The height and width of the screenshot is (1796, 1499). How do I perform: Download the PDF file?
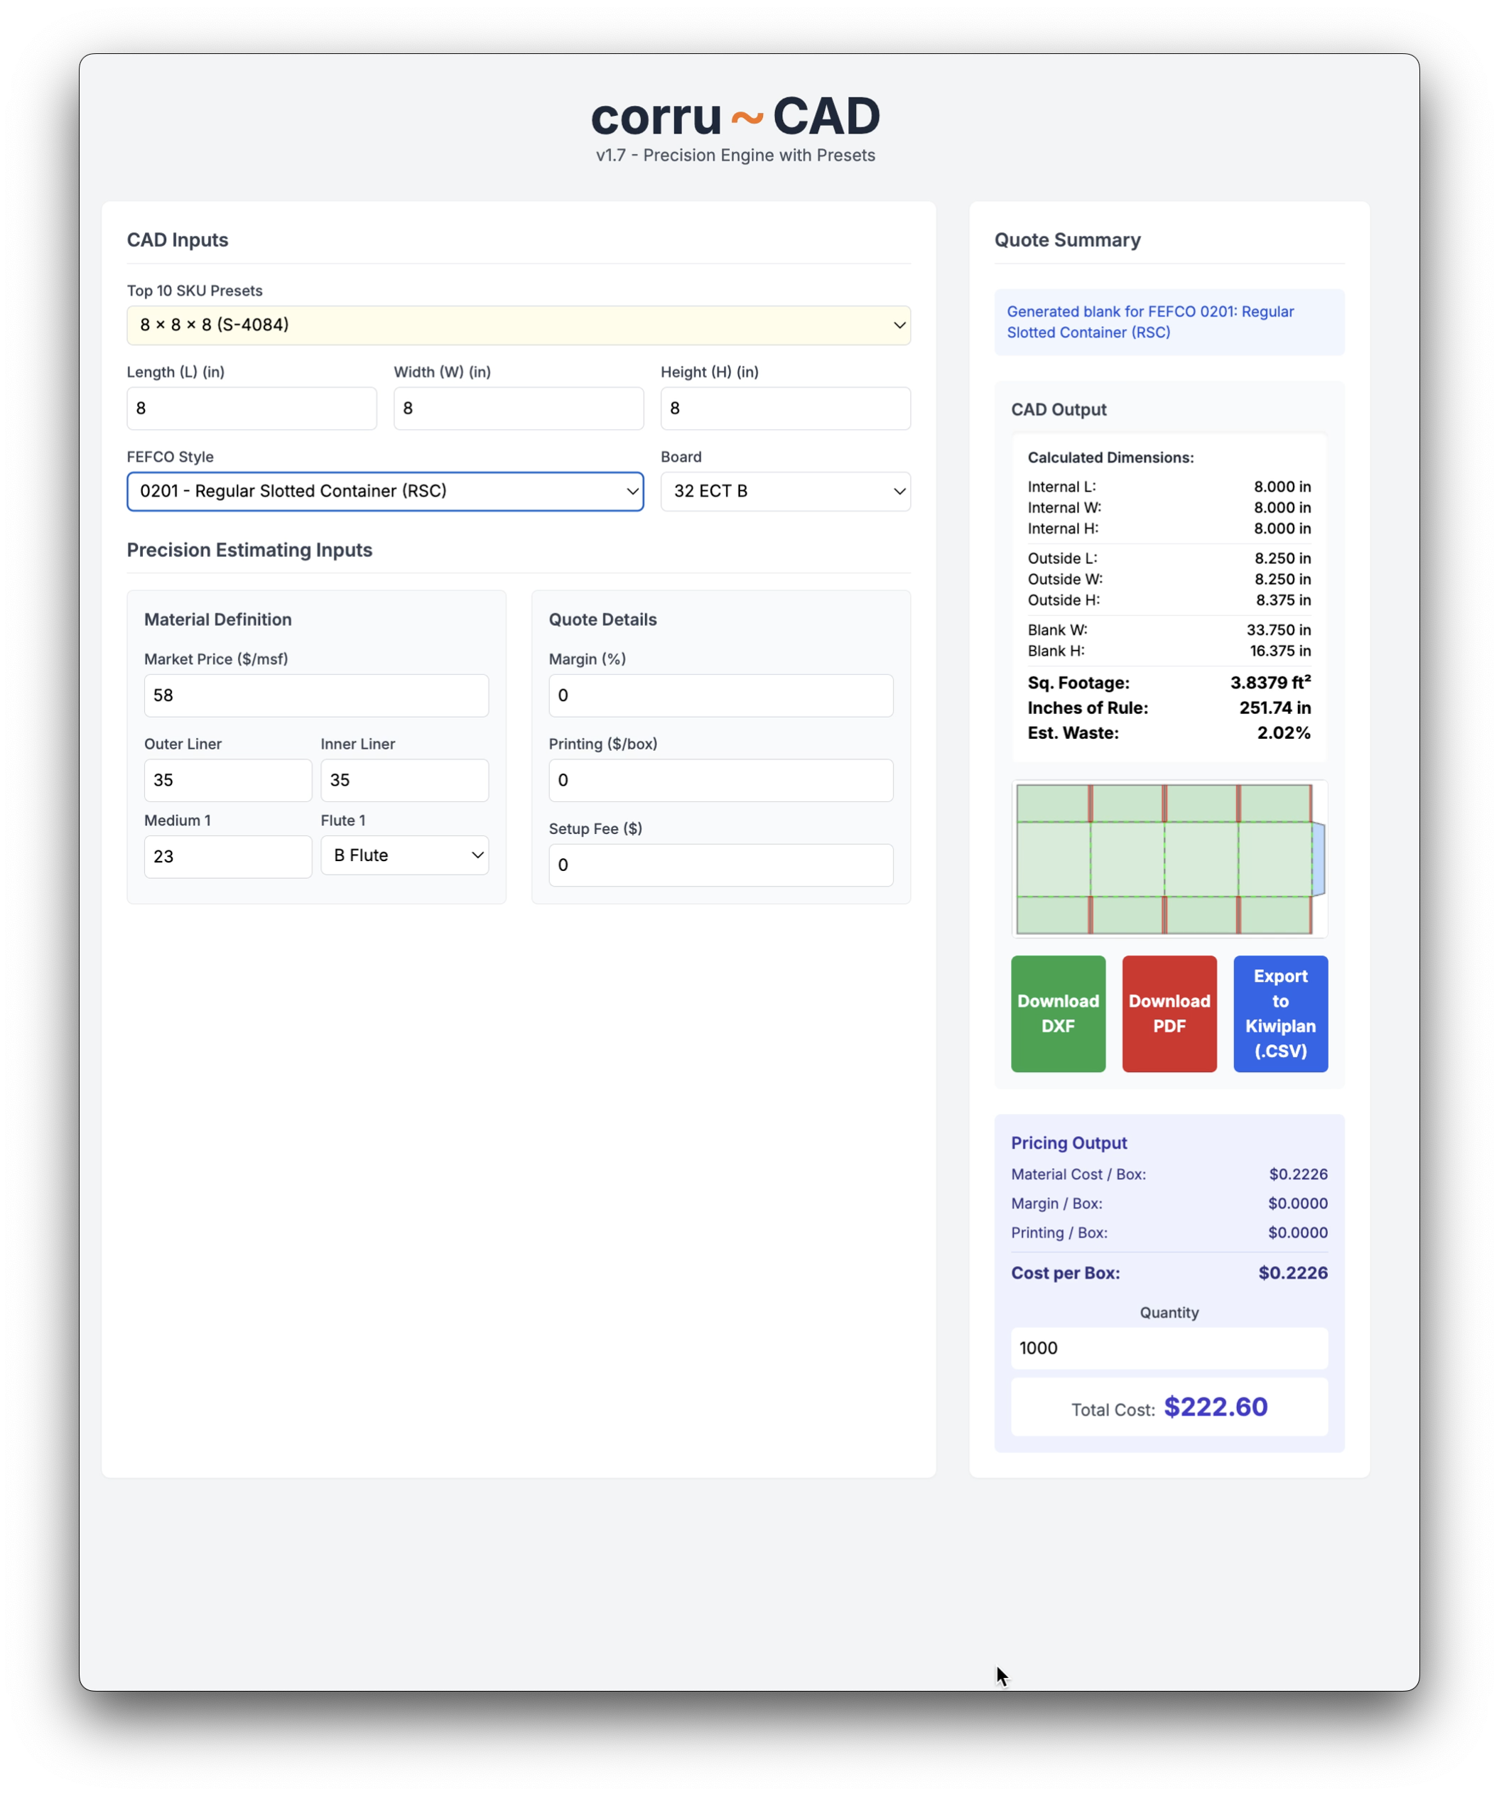1169,1014
